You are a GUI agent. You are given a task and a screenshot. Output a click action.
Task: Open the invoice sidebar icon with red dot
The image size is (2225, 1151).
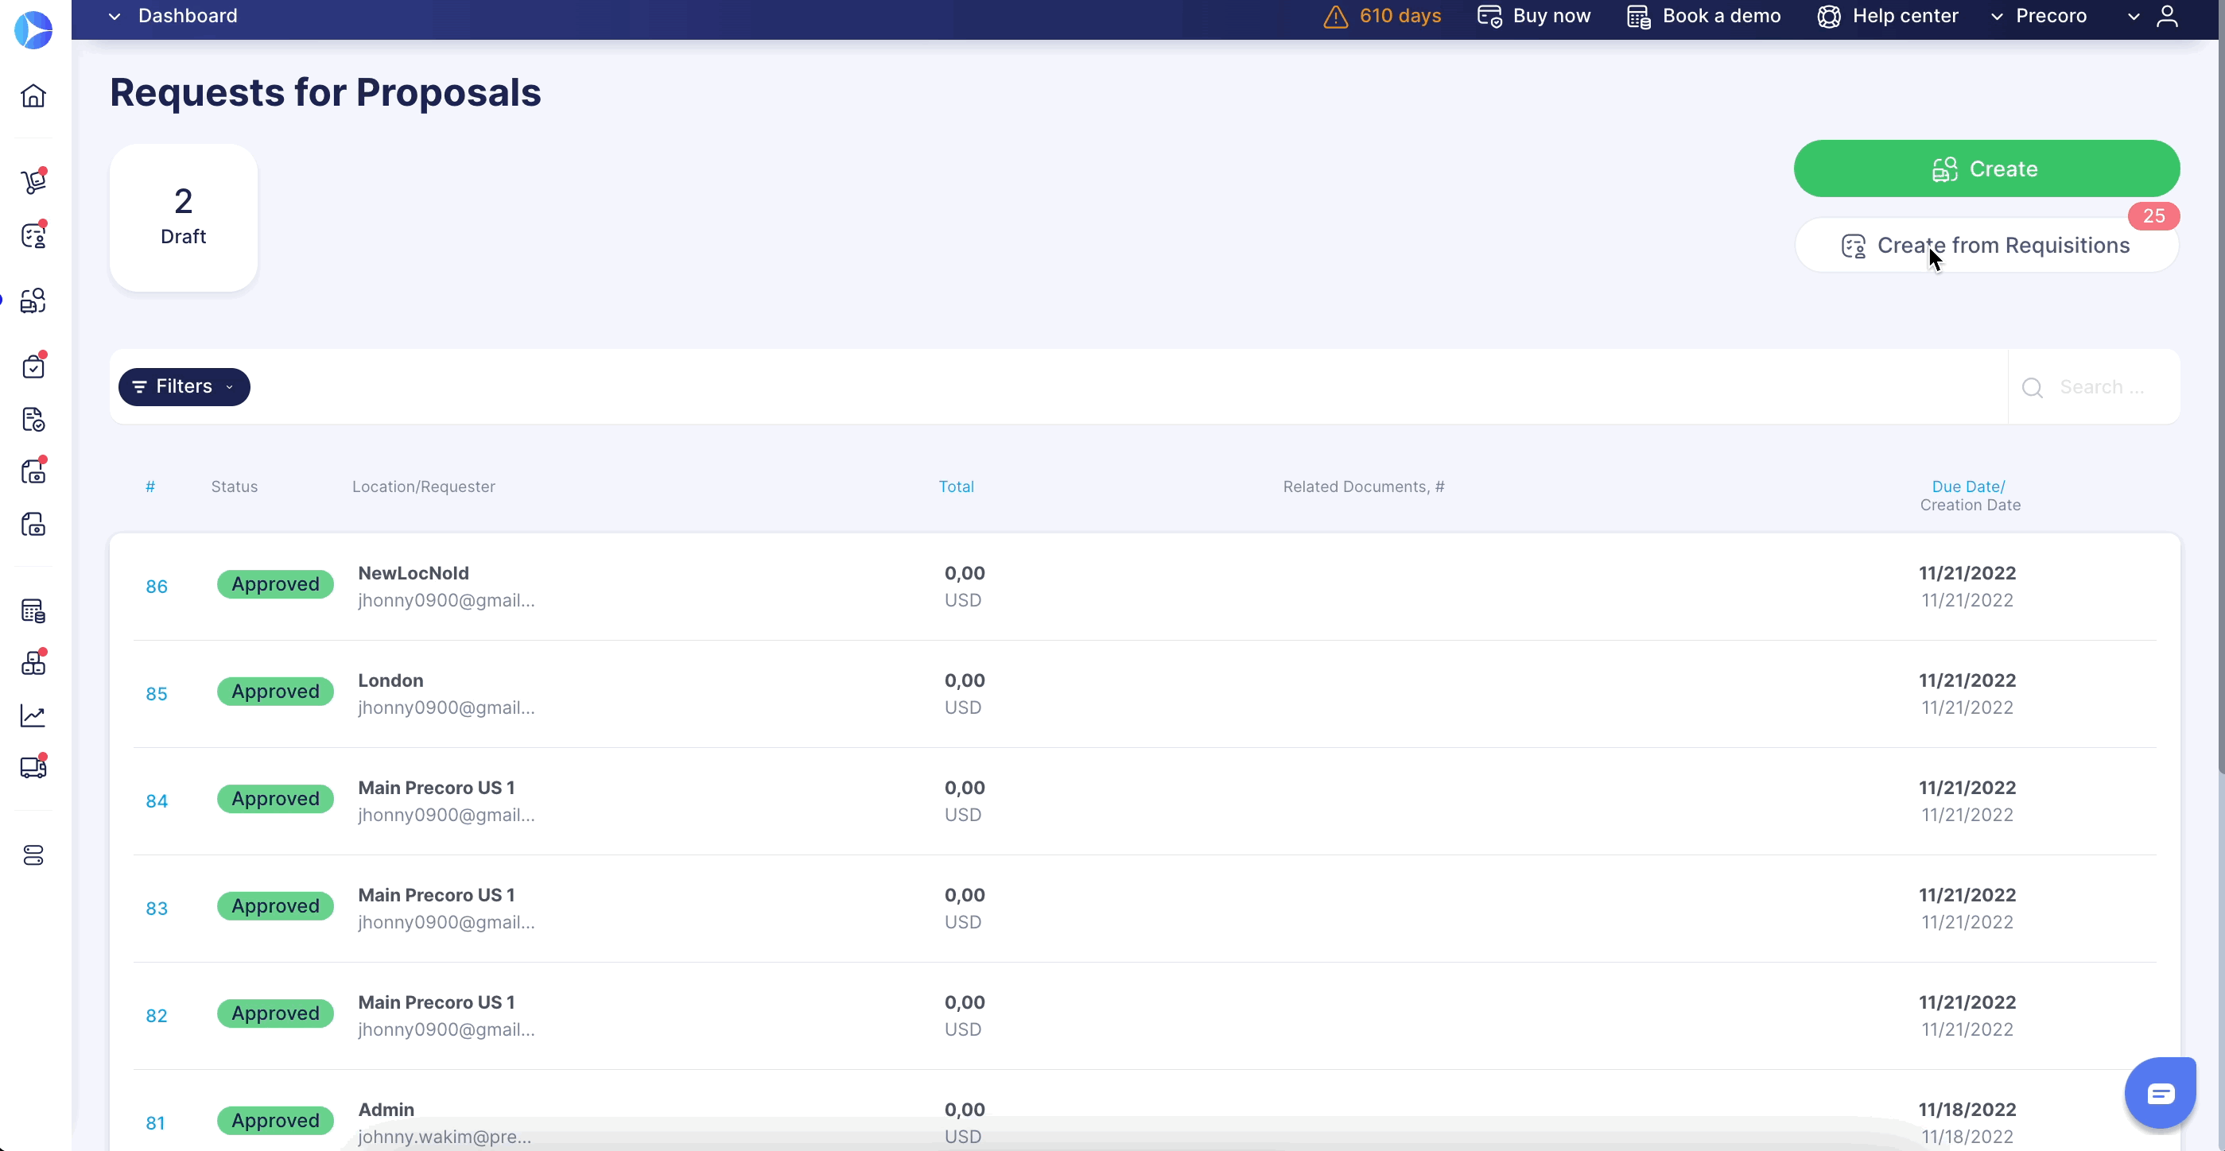[33, 471]
